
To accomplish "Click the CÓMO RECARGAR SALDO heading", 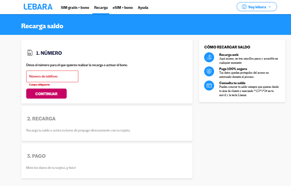I will (227, 47).
